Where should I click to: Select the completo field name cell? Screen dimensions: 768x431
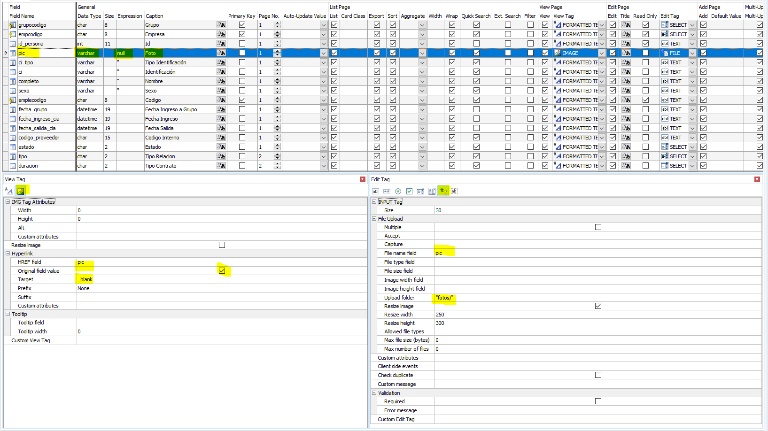click(46, 81)
